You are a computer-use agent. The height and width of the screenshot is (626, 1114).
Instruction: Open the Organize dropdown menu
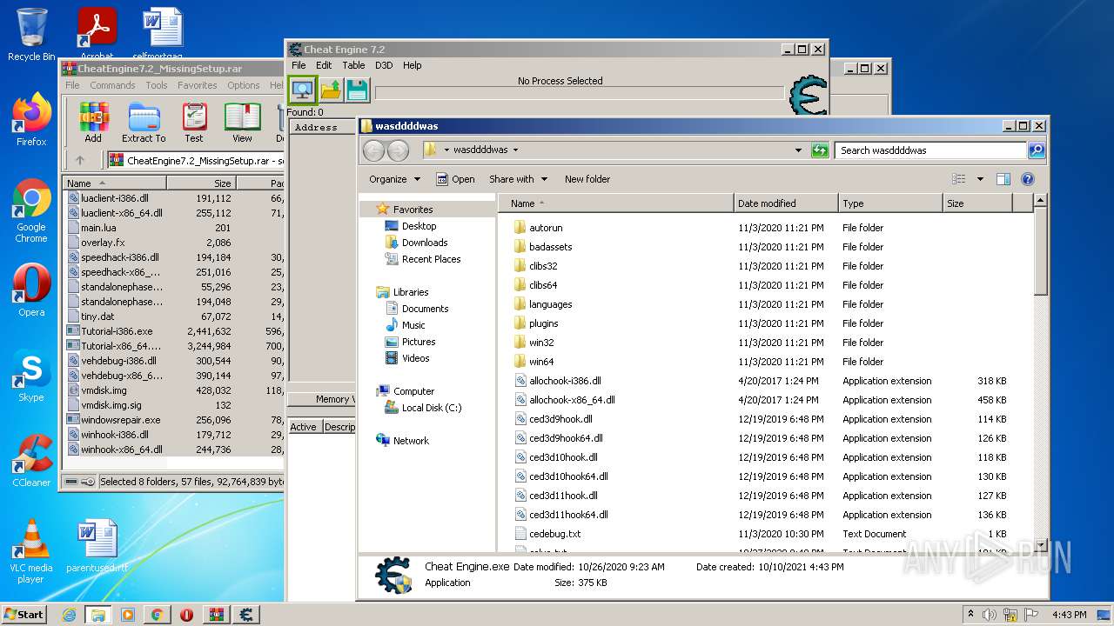coord(394,179)
